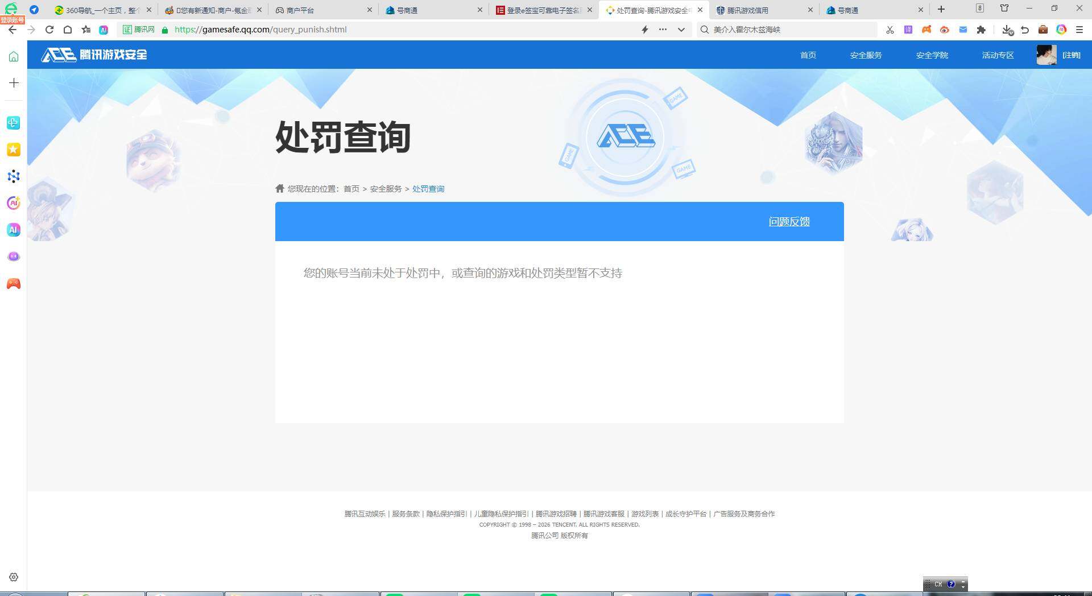Viewport: 1092px width, 596px height.
Task: Click the user avatar in the header
Action: 1046,55
